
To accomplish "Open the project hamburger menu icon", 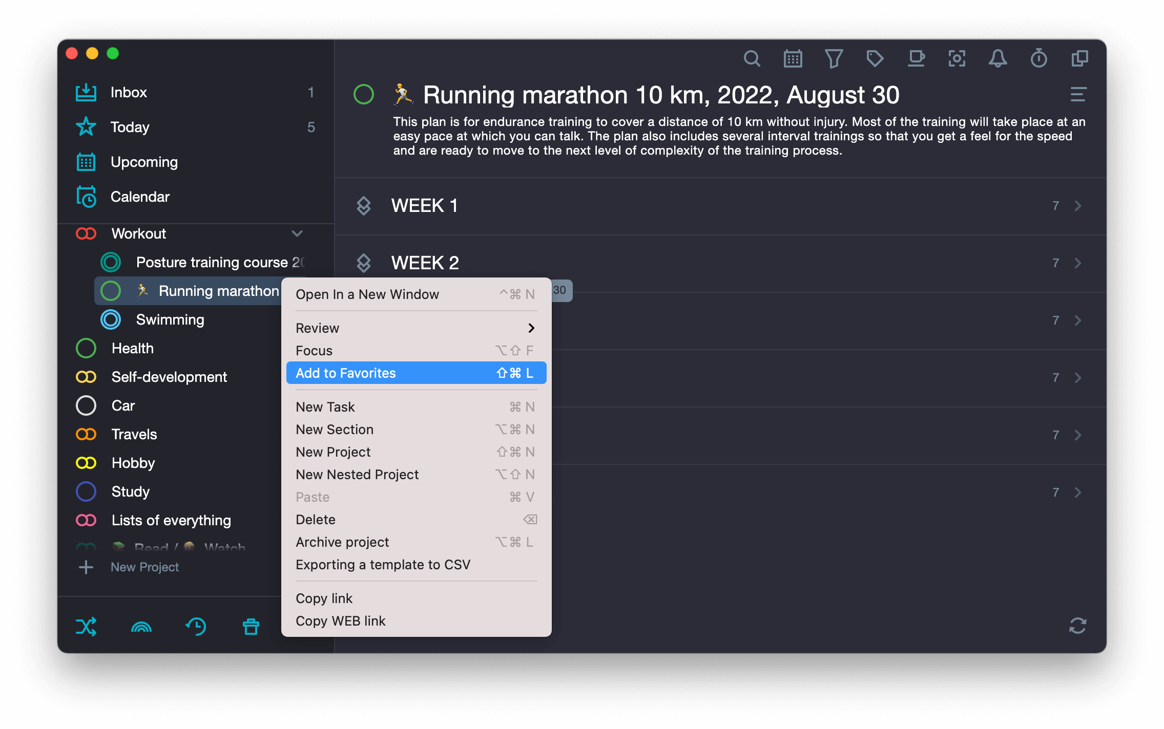I will (1078, 95).
